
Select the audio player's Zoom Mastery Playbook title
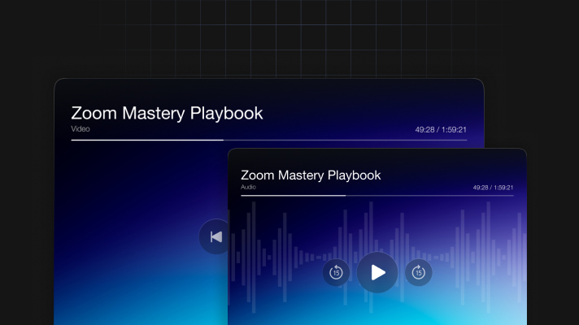(311, 175)
